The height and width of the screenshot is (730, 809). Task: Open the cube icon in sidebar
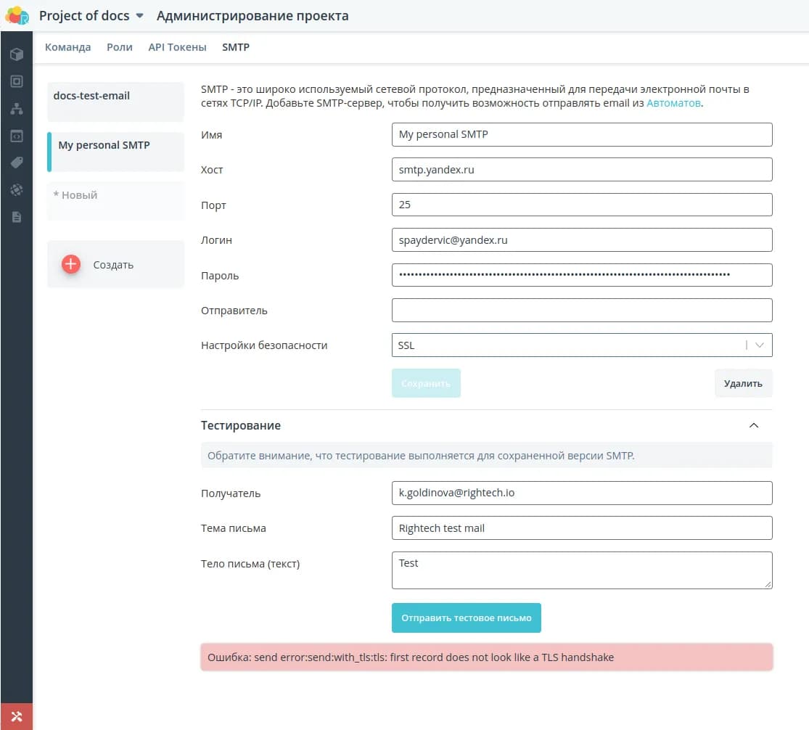(x=16, y=54)
